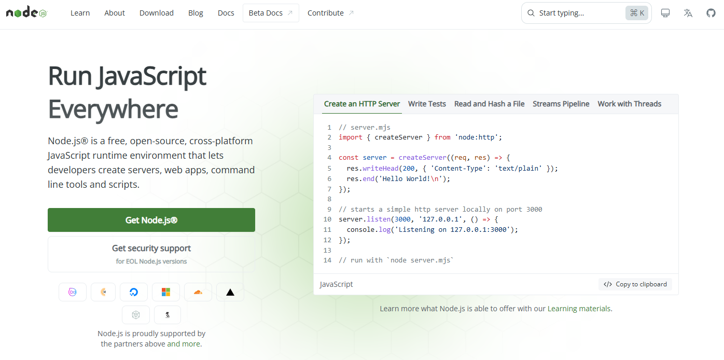
Task: Open the Work with Threads tab
Action: tap(630, 104)
